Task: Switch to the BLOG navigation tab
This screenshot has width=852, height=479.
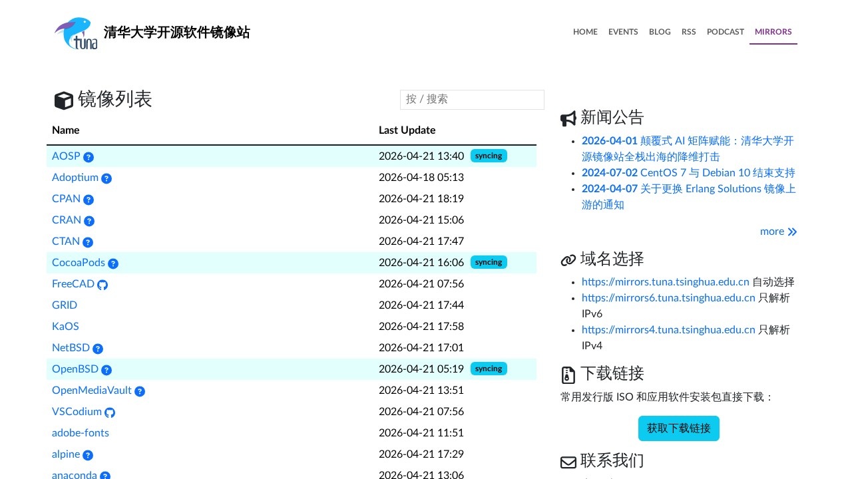Action: point(660,32)
